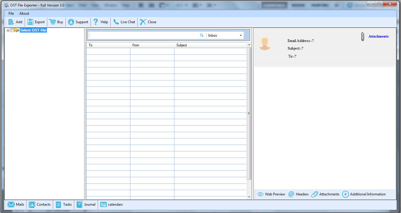Switch to the Contacts tab
This screenshot has width=401, height=213.
(x=40, y=204)
